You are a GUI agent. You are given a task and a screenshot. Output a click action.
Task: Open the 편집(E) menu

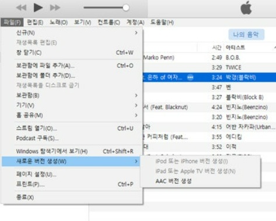(x=35, y=22)
